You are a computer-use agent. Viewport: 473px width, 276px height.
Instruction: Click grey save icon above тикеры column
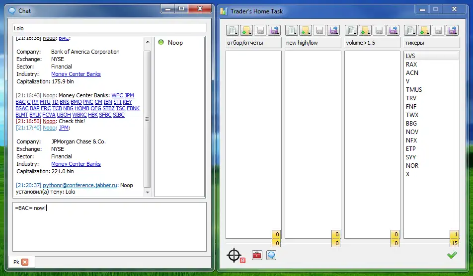tap(438, 30)
